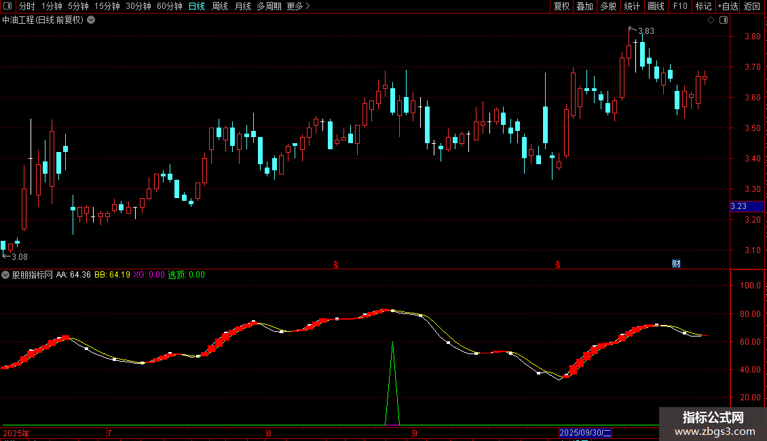Click the 中油工程(日线.前复权) title text

pyautogui.click(x=43, y=20)
